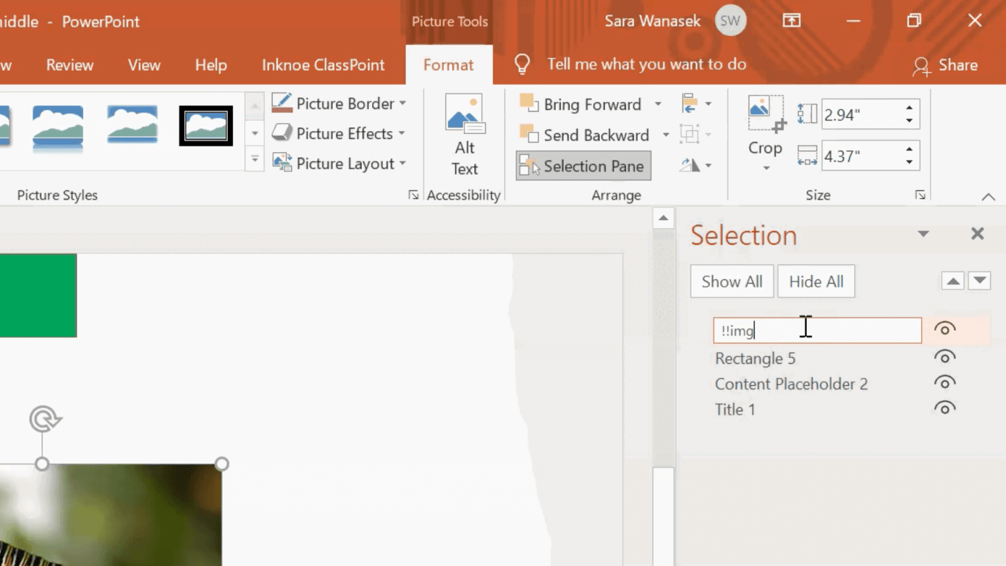This screenshot has height=566, width=1006.
Task: Toggle visibility of Rectangle 5
Action: click(944, 358)
